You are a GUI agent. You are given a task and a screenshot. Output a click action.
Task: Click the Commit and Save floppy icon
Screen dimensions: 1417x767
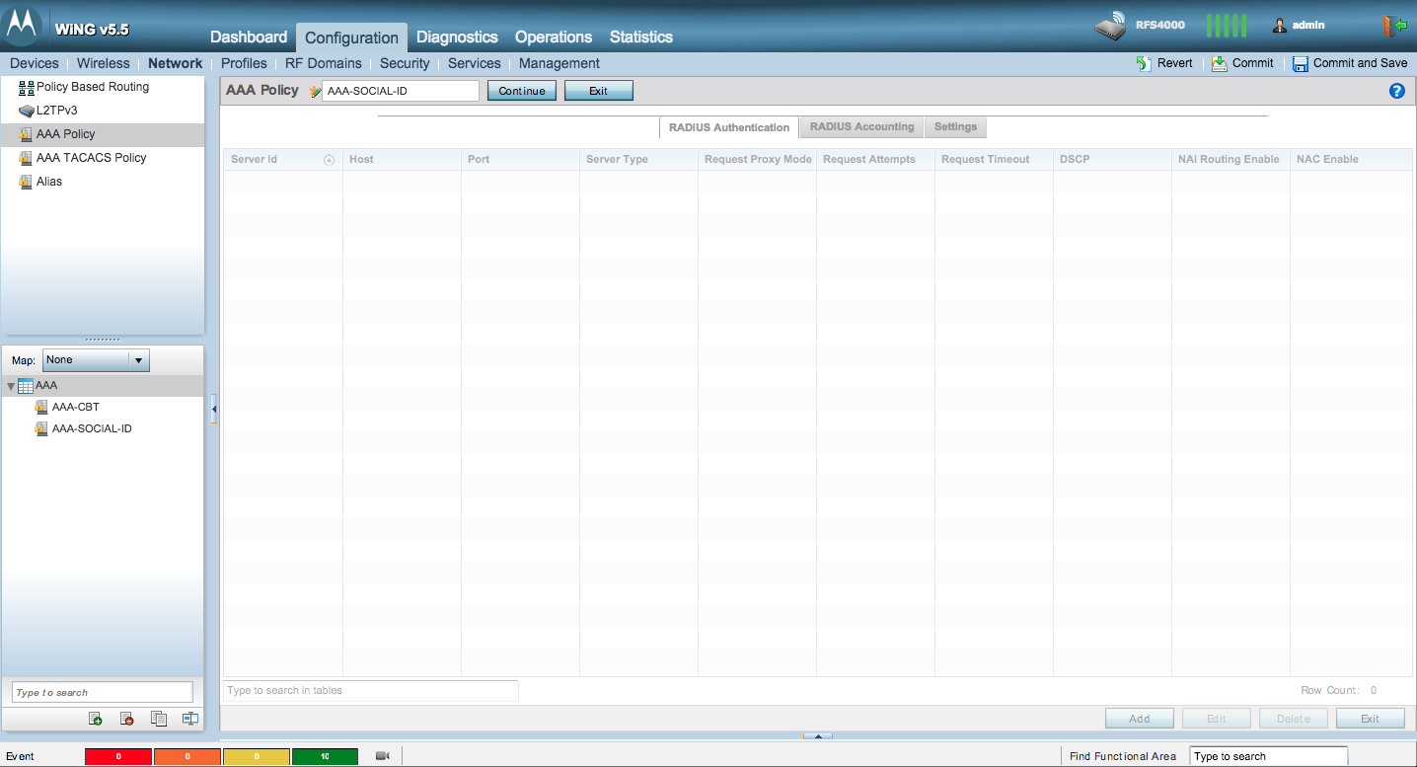tap(1301, 63)
